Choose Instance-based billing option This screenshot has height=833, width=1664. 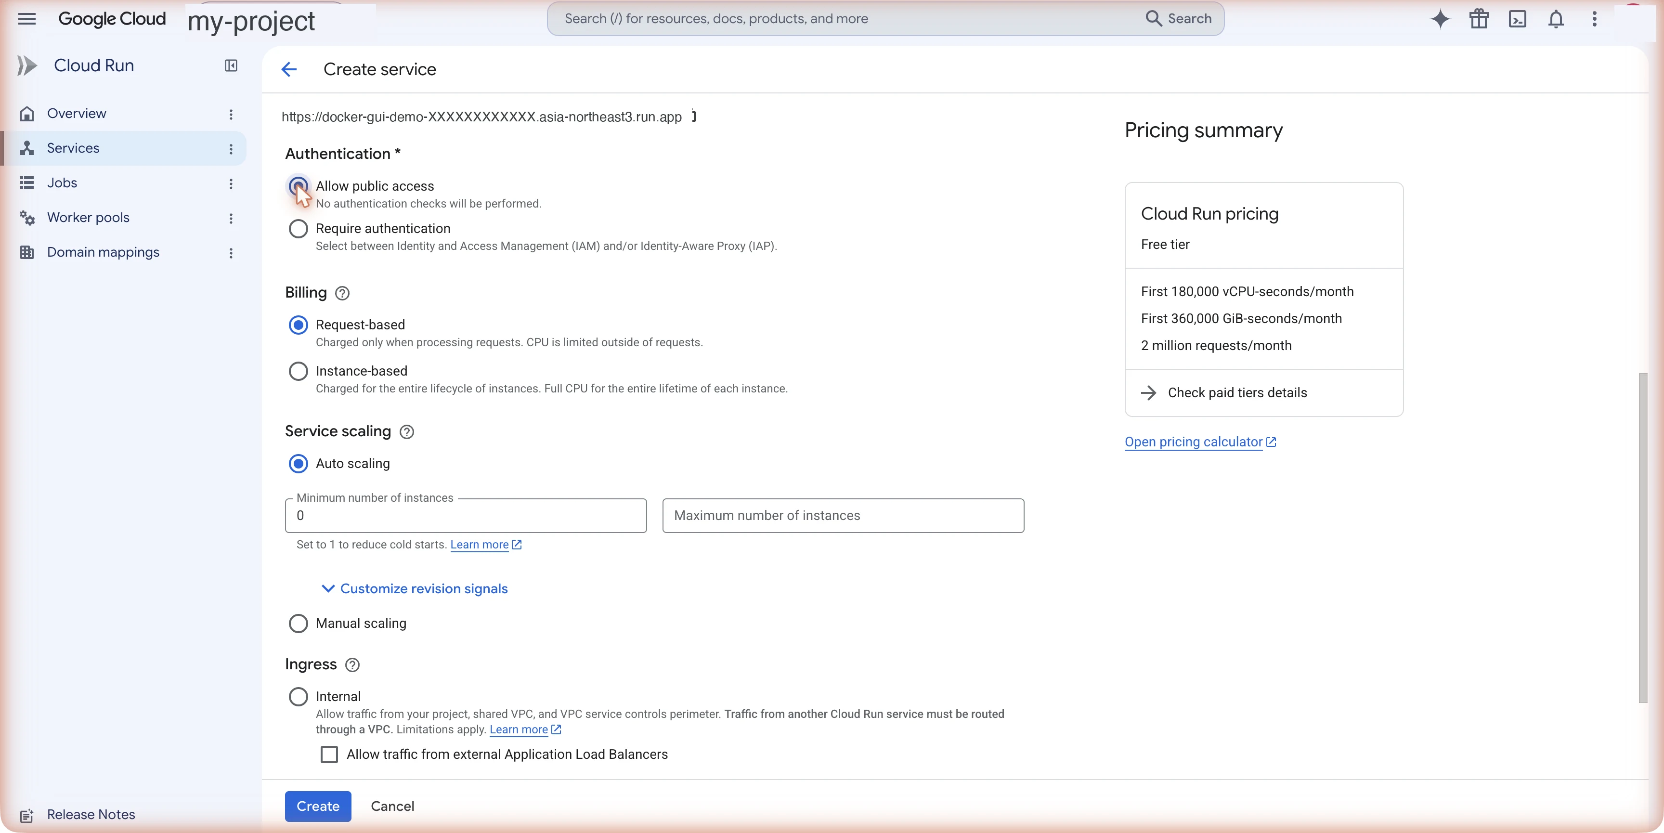(x=298, y=371)
